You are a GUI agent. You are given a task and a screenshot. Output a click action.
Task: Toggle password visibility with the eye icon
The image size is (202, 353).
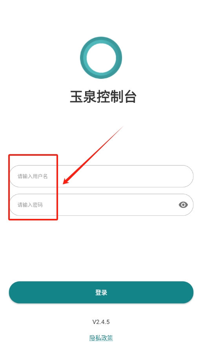tap(183, 205)
